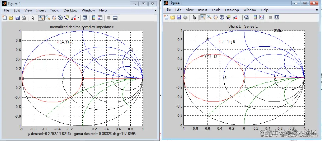Toggle the Zoom In tool off in Figure 1
This screenshot has height=141, width=322.
pos(41,18)
